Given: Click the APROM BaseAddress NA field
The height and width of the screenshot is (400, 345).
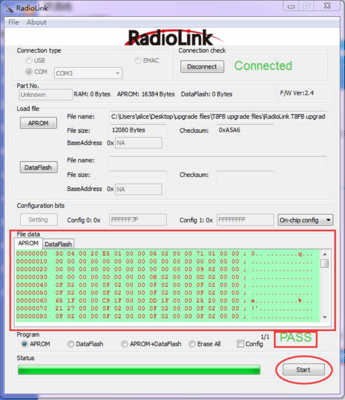Looking at the screenshot, I should coord(138,143).
